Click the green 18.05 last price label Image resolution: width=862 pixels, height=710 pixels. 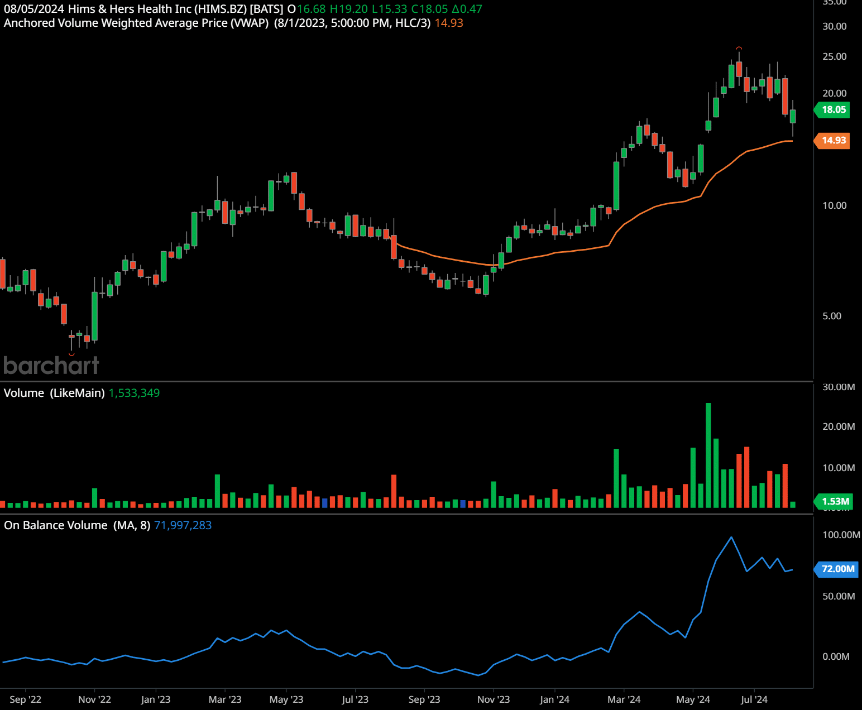833,109
